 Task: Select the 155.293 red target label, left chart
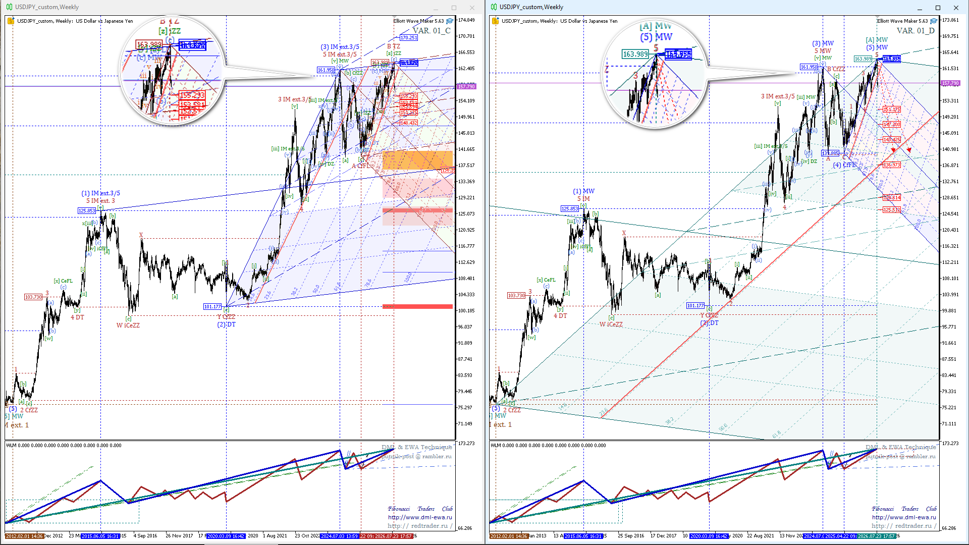[409, 96]
